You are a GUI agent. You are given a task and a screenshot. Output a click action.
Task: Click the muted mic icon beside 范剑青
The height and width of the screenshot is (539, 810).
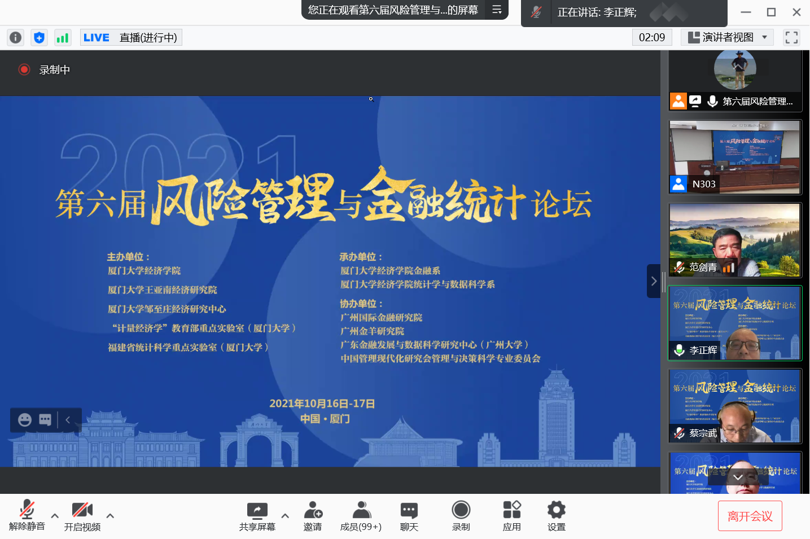pos(679,267)
